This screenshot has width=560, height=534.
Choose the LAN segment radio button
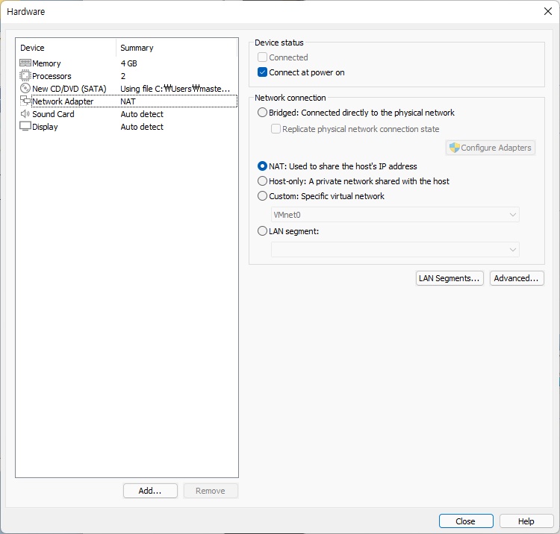tap(262, 231)
